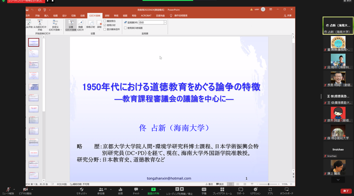
Task: Show more participants with the down chevron
Action: (x=338, y=179)
